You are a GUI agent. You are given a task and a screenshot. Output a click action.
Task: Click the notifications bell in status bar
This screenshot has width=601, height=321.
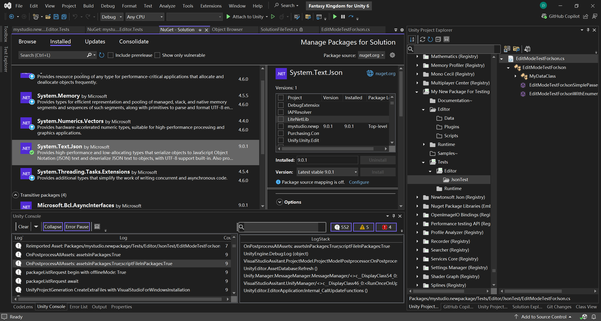click(x=594, y=317)
